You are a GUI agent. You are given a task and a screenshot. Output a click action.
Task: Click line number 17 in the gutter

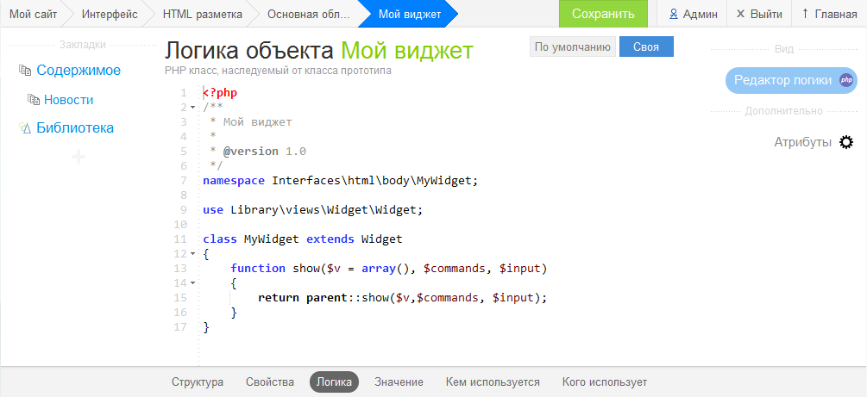pyautogui.click(x=180, y=327)
